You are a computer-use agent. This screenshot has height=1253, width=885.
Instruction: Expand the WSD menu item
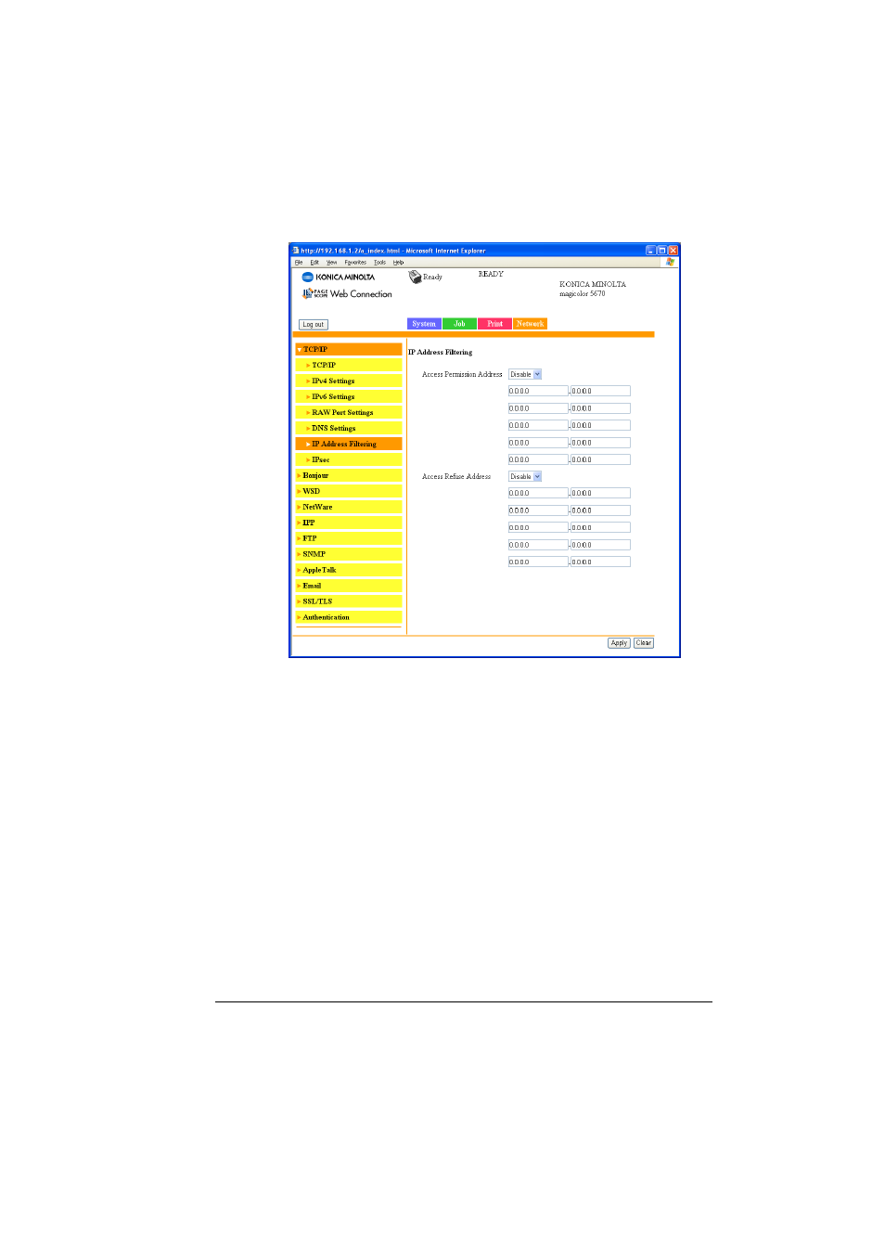coord(349,492)
